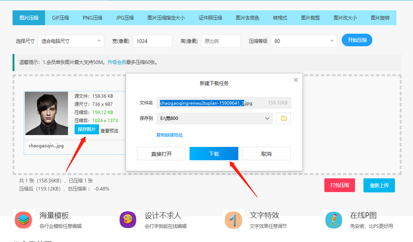Follow the 升级会员 link
Screen dimensions: 413x242
(x=117, y=63)
